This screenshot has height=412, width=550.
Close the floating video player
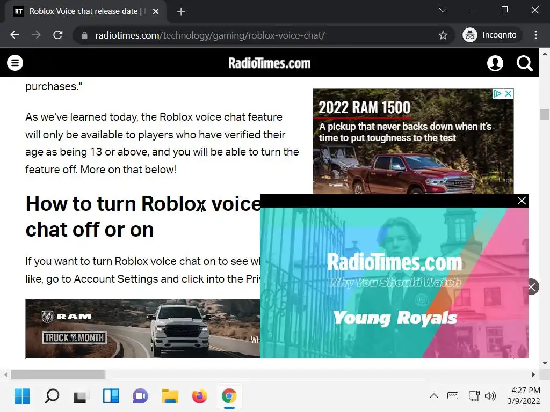point(522,201)
